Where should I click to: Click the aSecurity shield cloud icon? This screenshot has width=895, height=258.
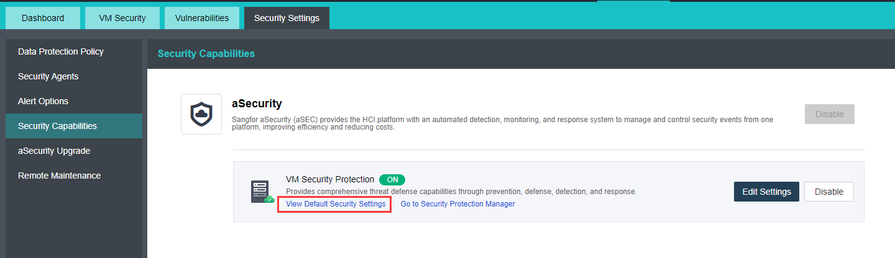pyautogui.click(x=201, y=114)
